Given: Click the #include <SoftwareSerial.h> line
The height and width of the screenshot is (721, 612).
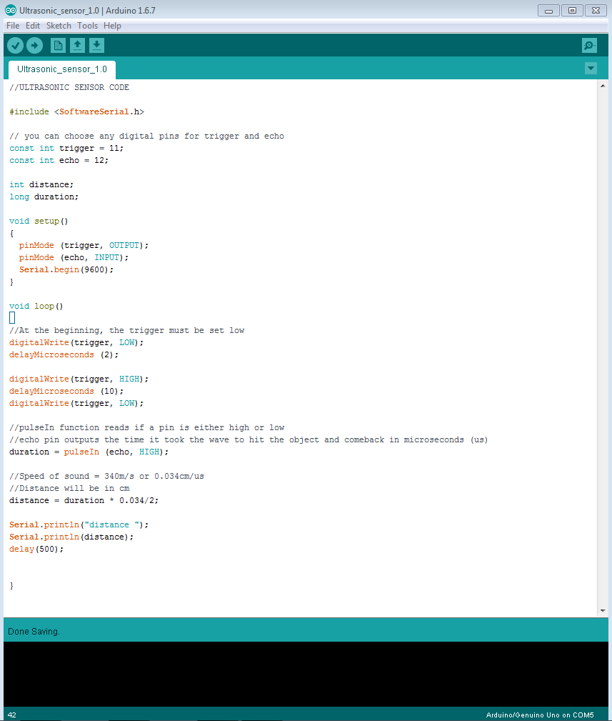Looking at the screenshot, I should coord(76,111).
